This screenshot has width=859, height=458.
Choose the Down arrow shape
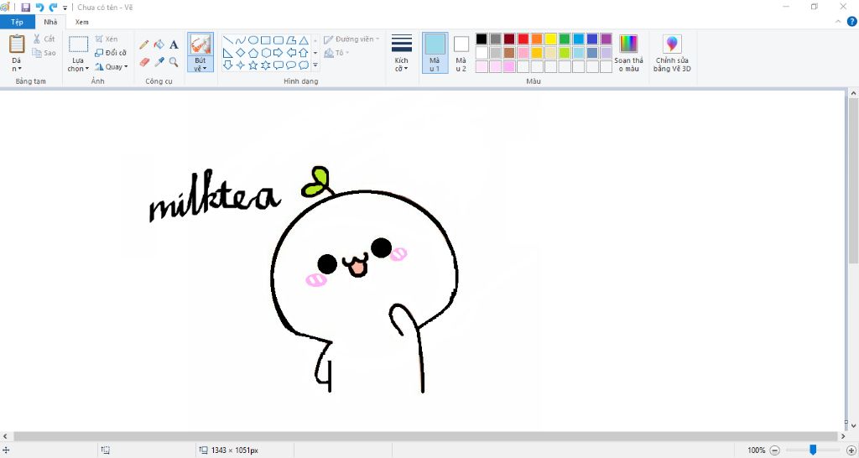coord(228,65)
